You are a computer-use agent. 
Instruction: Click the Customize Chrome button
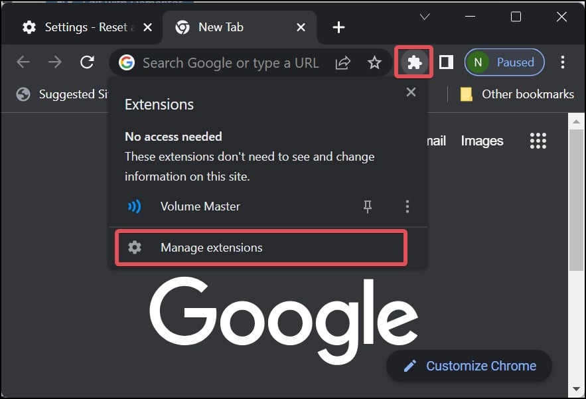pos(469,366)
